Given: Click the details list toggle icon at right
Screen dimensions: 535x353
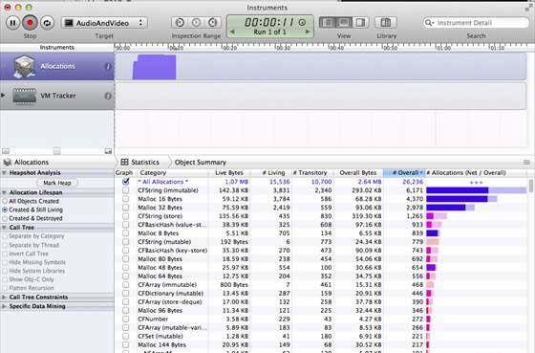Looking at the screenshot, I should 526,163.
